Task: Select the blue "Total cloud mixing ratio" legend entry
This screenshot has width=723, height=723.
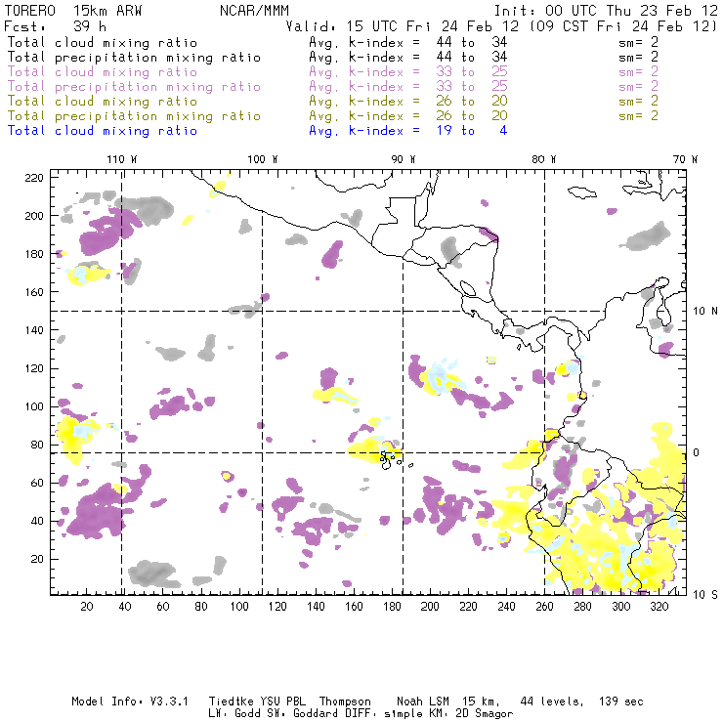Action: pyautogui.click(x=103, y=131)
